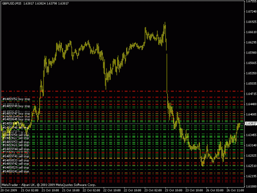Viewport: 257px width, 193px height.
Task: Click the 1.63140 price scale label
Action: click(x=251, y=145)
